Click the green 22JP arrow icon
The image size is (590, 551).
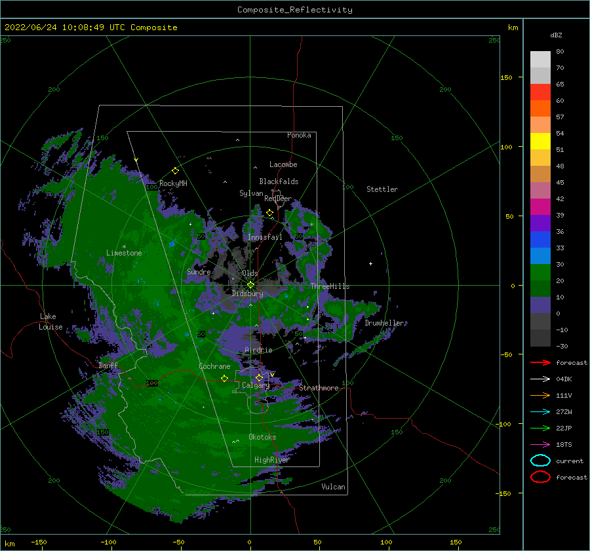540,428
